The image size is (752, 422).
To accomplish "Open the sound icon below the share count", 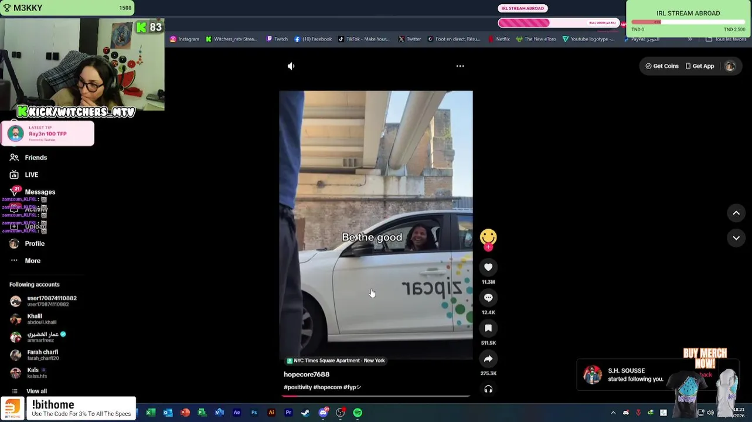I will pyautogui.click(x=488, y=389).
